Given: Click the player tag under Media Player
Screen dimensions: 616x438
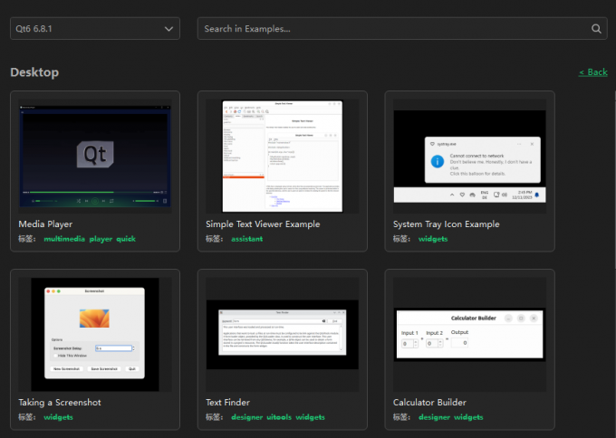Looking at the screenshot, I should (x=101, y=239).
